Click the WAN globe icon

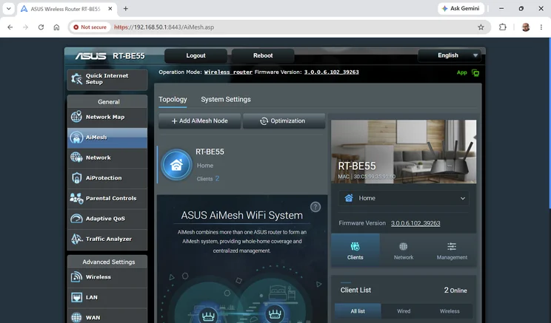(x=76, y=317)
